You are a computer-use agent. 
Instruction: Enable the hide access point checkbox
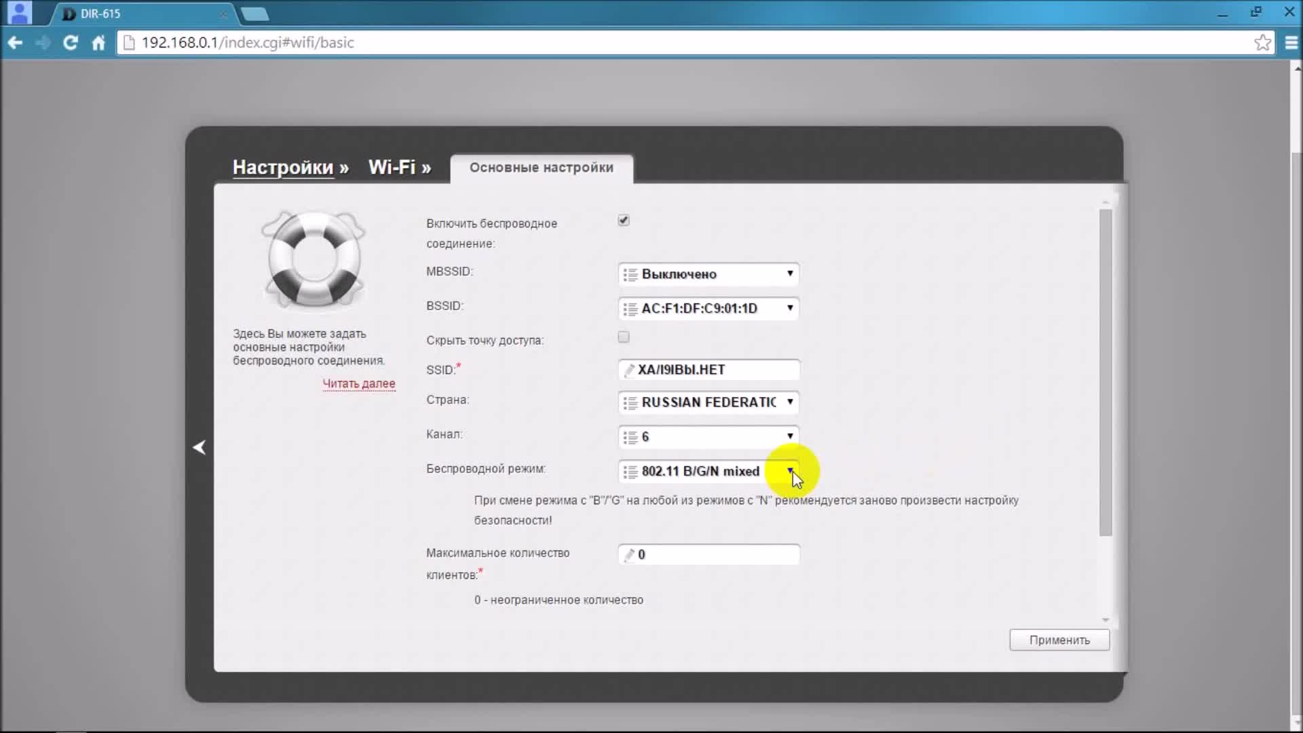click(x=624, y=337)
